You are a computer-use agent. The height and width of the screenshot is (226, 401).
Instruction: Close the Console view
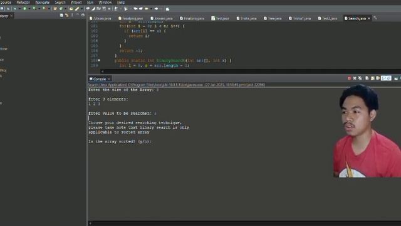tap(109, 79)
